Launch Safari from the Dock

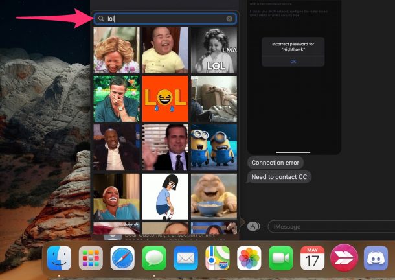click(122, 258)
